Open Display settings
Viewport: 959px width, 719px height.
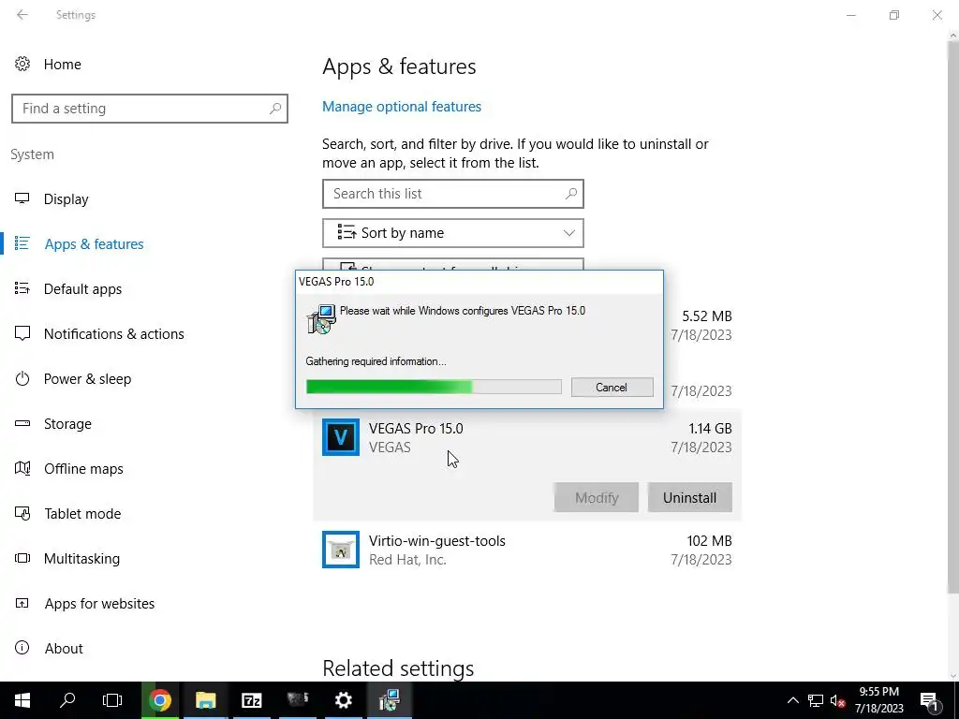pos(66,199)
